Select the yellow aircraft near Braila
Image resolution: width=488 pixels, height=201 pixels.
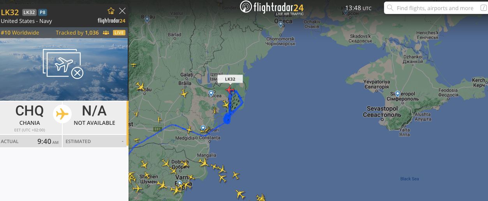point(184,94)
